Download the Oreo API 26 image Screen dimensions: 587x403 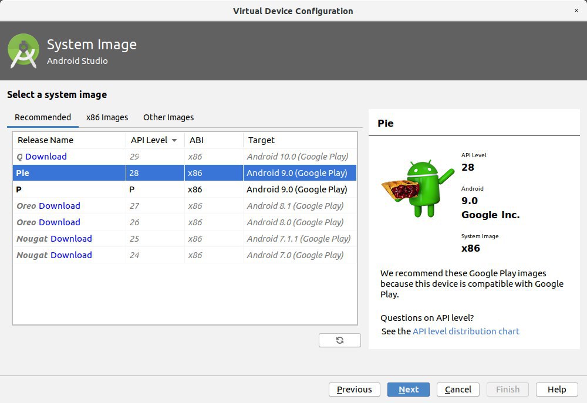[x=59, y=222]
